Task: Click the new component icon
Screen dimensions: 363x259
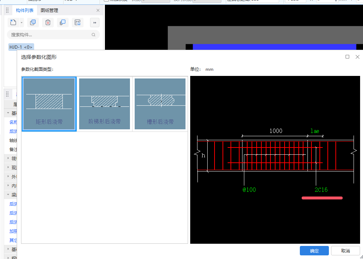Action: (13, 23)
